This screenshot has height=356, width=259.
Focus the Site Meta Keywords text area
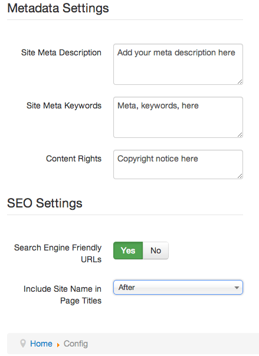click(178, 117)
